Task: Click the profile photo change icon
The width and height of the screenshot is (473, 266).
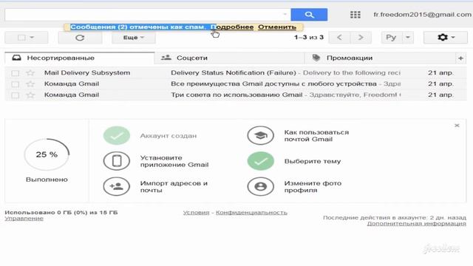Action: (x=261, y=186)
